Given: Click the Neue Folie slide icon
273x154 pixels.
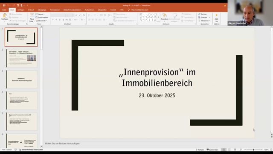Looking at the screenshot, I should coord(32,15).
